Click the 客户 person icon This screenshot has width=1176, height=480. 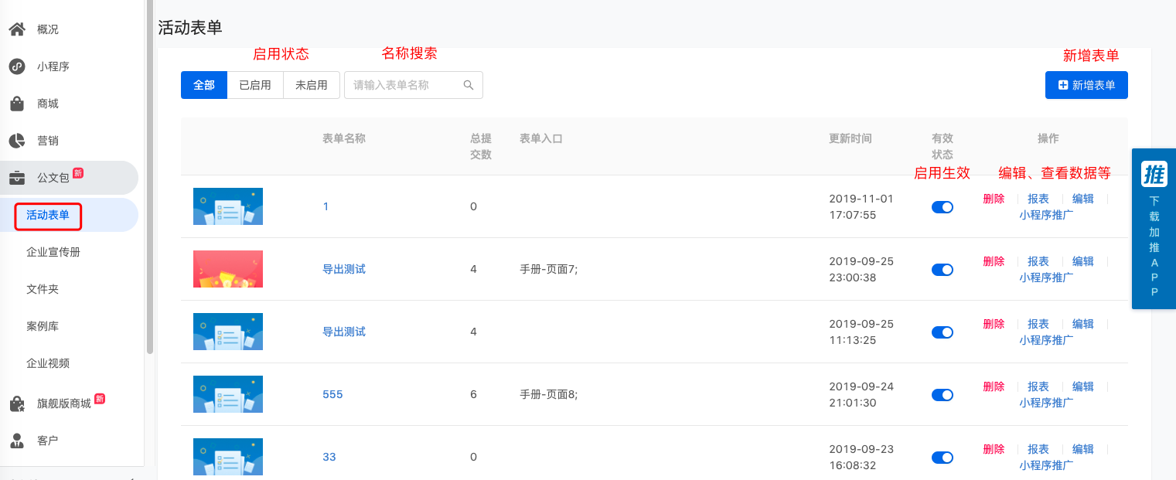coord(17,441)
